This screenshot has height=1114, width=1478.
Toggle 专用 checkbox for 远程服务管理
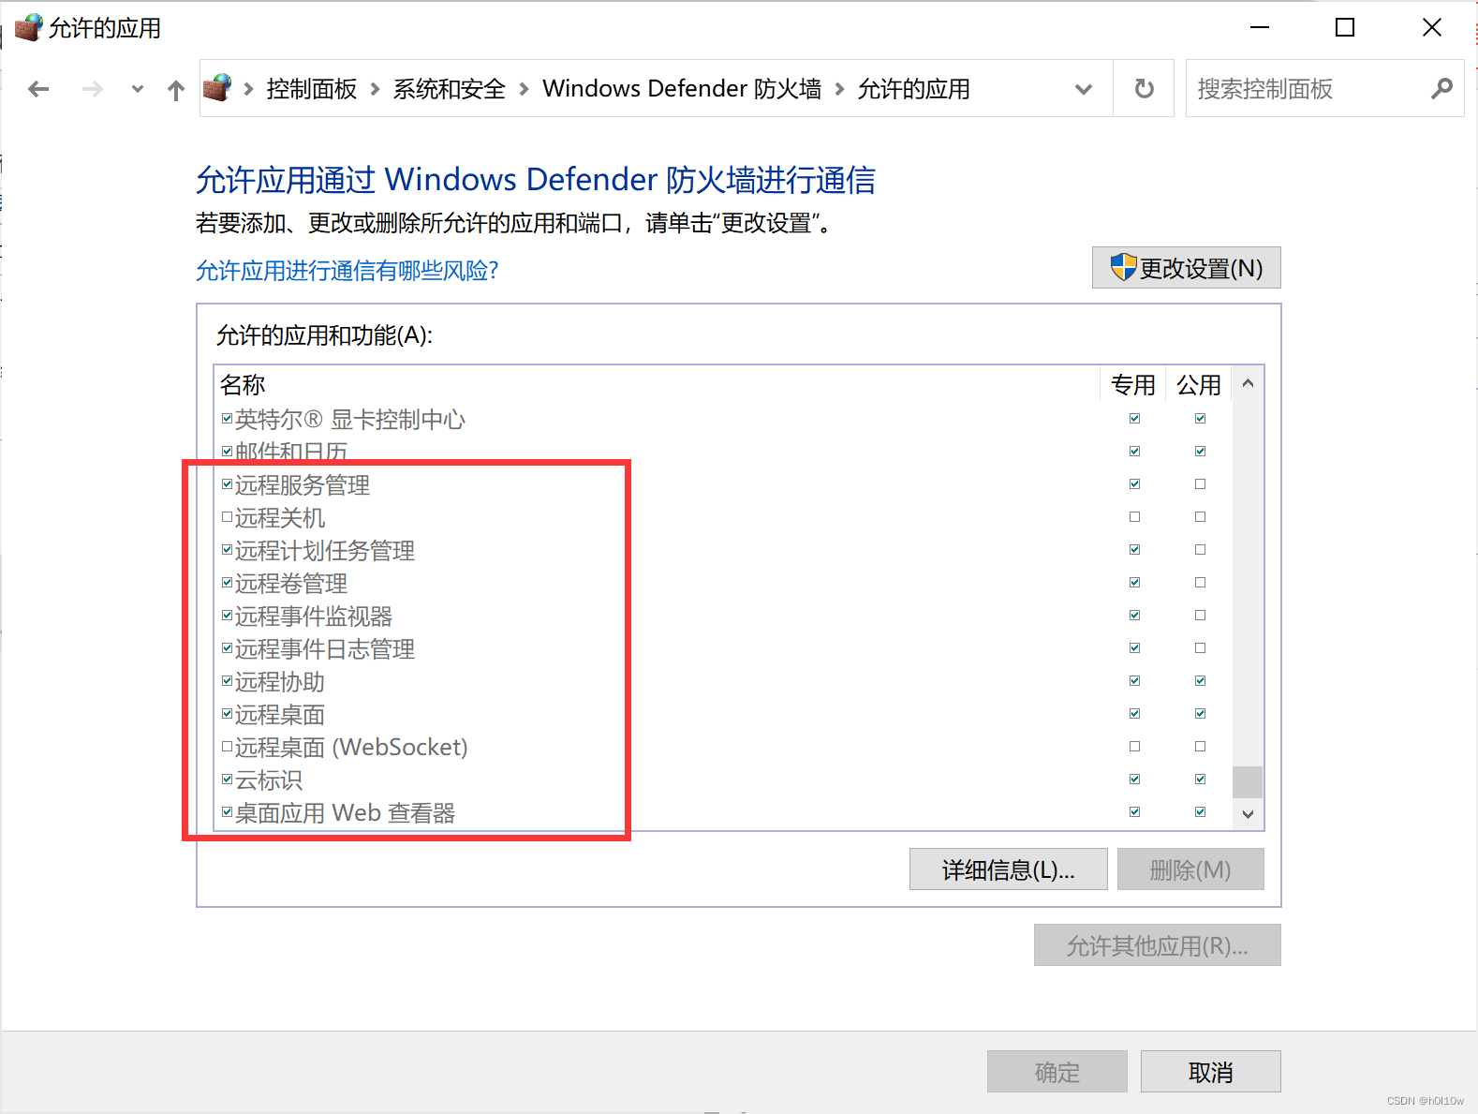click(1134, 484)
